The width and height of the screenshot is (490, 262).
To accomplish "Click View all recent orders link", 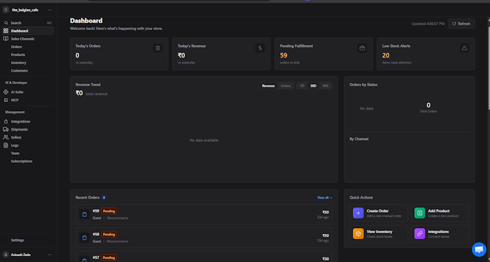I will [x=324, y=197].
